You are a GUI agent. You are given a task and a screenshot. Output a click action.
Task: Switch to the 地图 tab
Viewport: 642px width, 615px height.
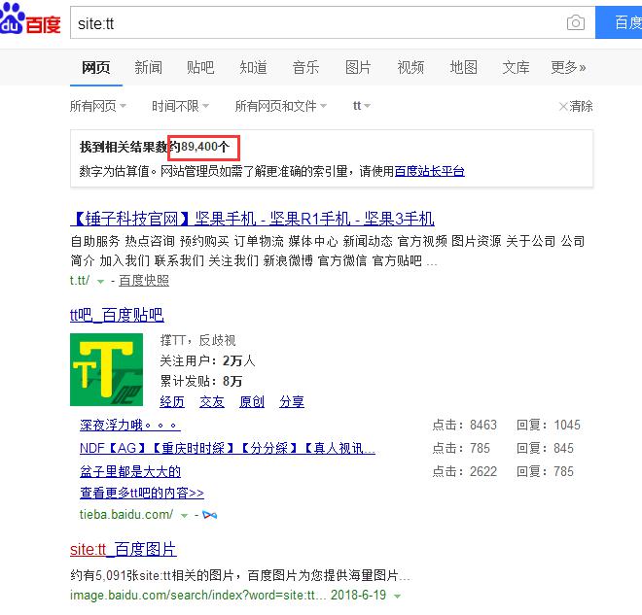coord(463,67)
